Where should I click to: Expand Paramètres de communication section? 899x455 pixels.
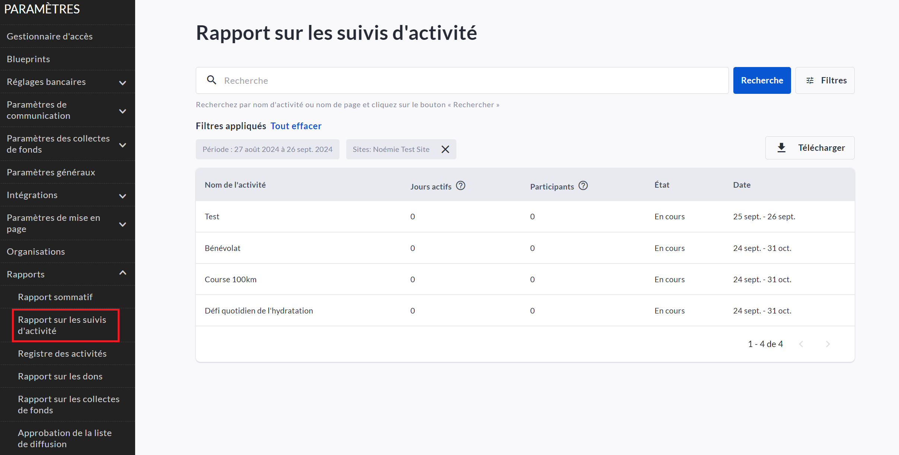pos(122,111)
